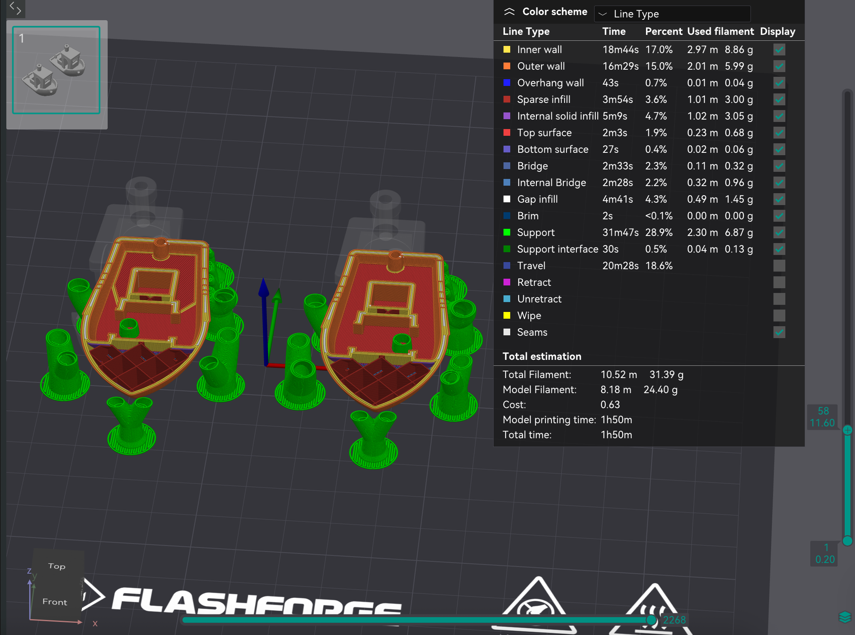The width and height of the screenshot is (855, 635).
Task: Click the Total time 1h50m value
Action: [616, 435]
